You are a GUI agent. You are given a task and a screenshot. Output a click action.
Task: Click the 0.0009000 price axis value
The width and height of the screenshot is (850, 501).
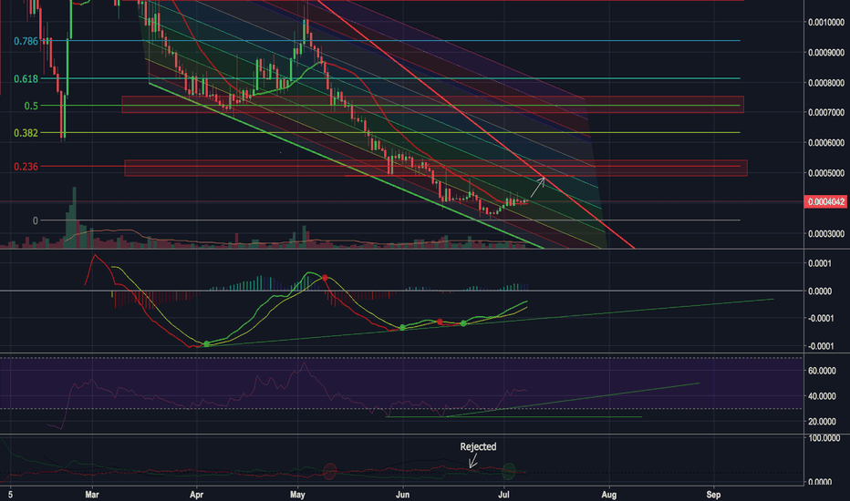coord(826,53)
